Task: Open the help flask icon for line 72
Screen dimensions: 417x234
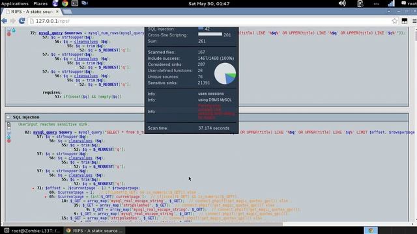Action: (14, 31)
